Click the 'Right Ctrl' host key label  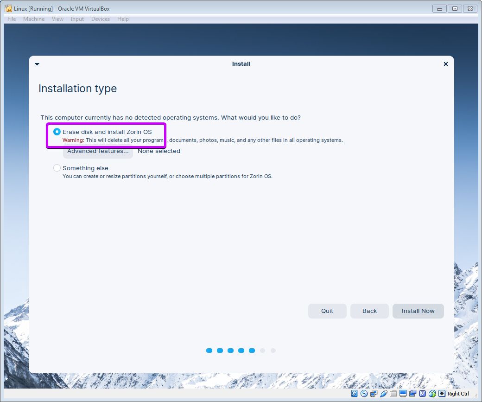pos(458,394)
